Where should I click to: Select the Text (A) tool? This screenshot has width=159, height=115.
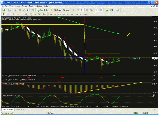(35, 14)
